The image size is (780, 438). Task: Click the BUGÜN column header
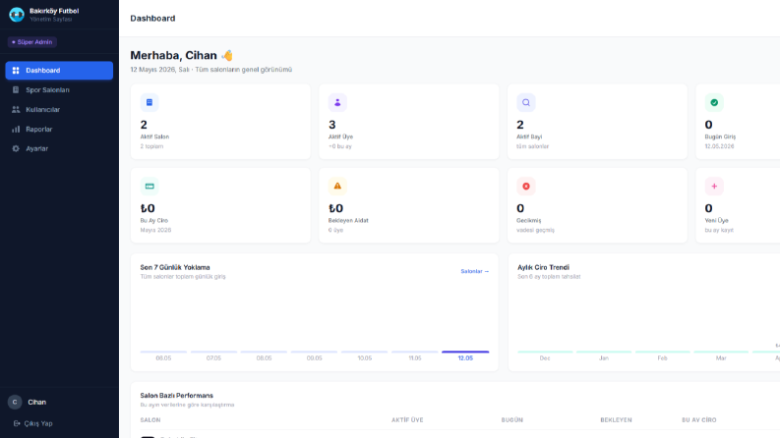pos(511,420)
